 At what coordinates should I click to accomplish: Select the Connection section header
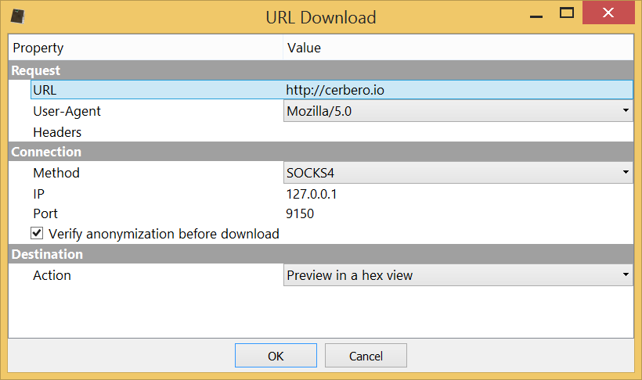coord(321,152)
